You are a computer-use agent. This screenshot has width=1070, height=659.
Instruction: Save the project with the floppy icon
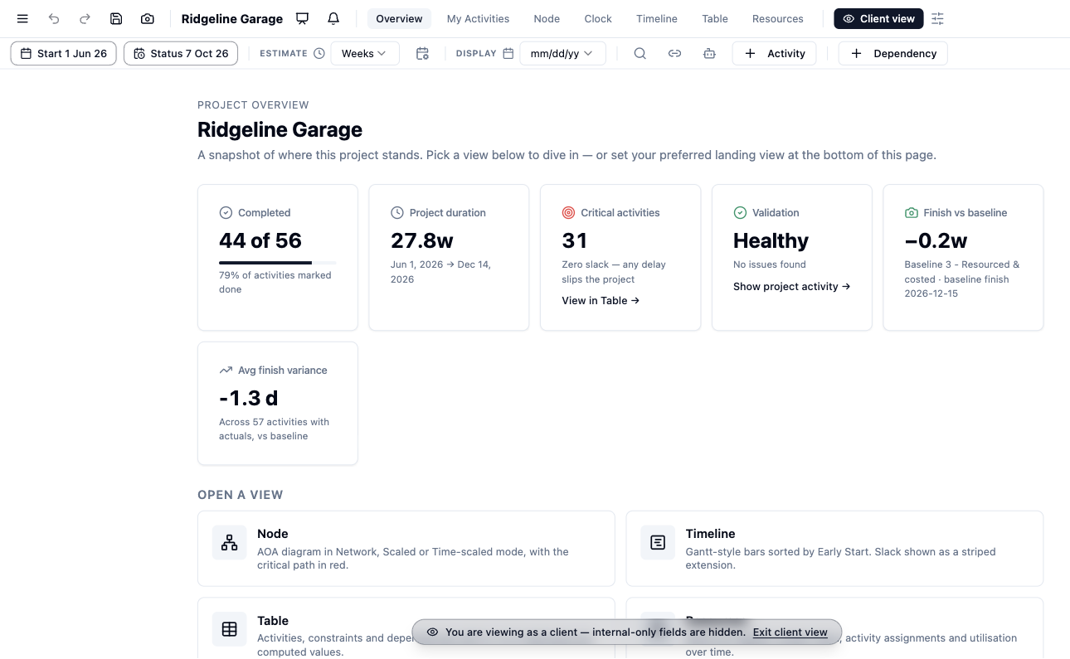click(x=116, y=18)
